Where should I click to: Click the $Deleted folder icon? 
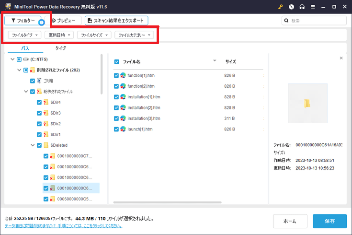pyautogui.click(x=46, y=145)
